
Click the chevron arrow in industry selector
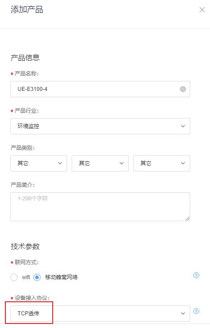[183, 126]
